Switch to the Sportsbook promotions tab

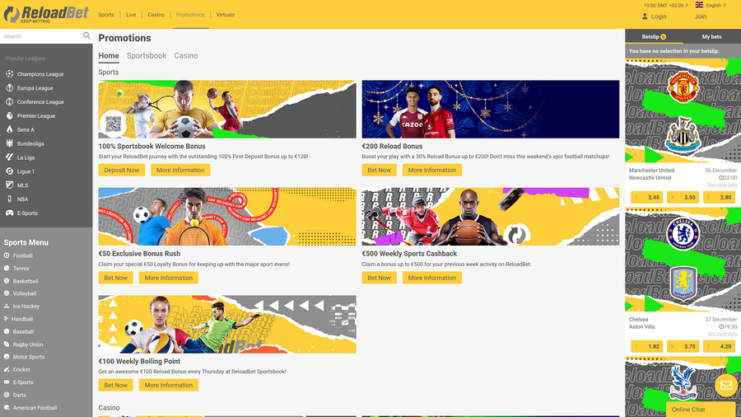147,56
